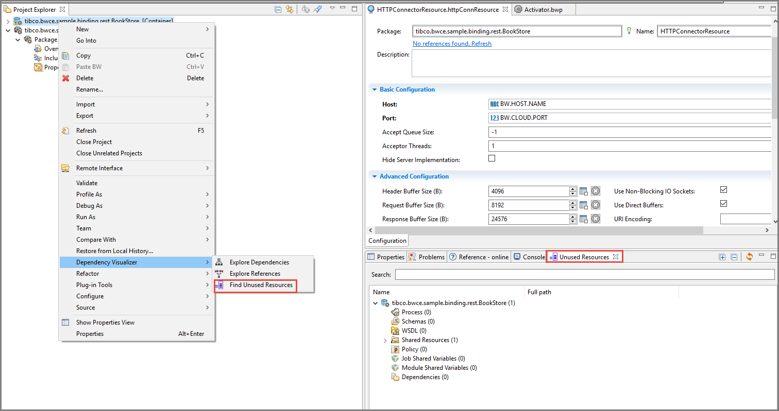Close the Unused Resources view tab

click(615, 257)
